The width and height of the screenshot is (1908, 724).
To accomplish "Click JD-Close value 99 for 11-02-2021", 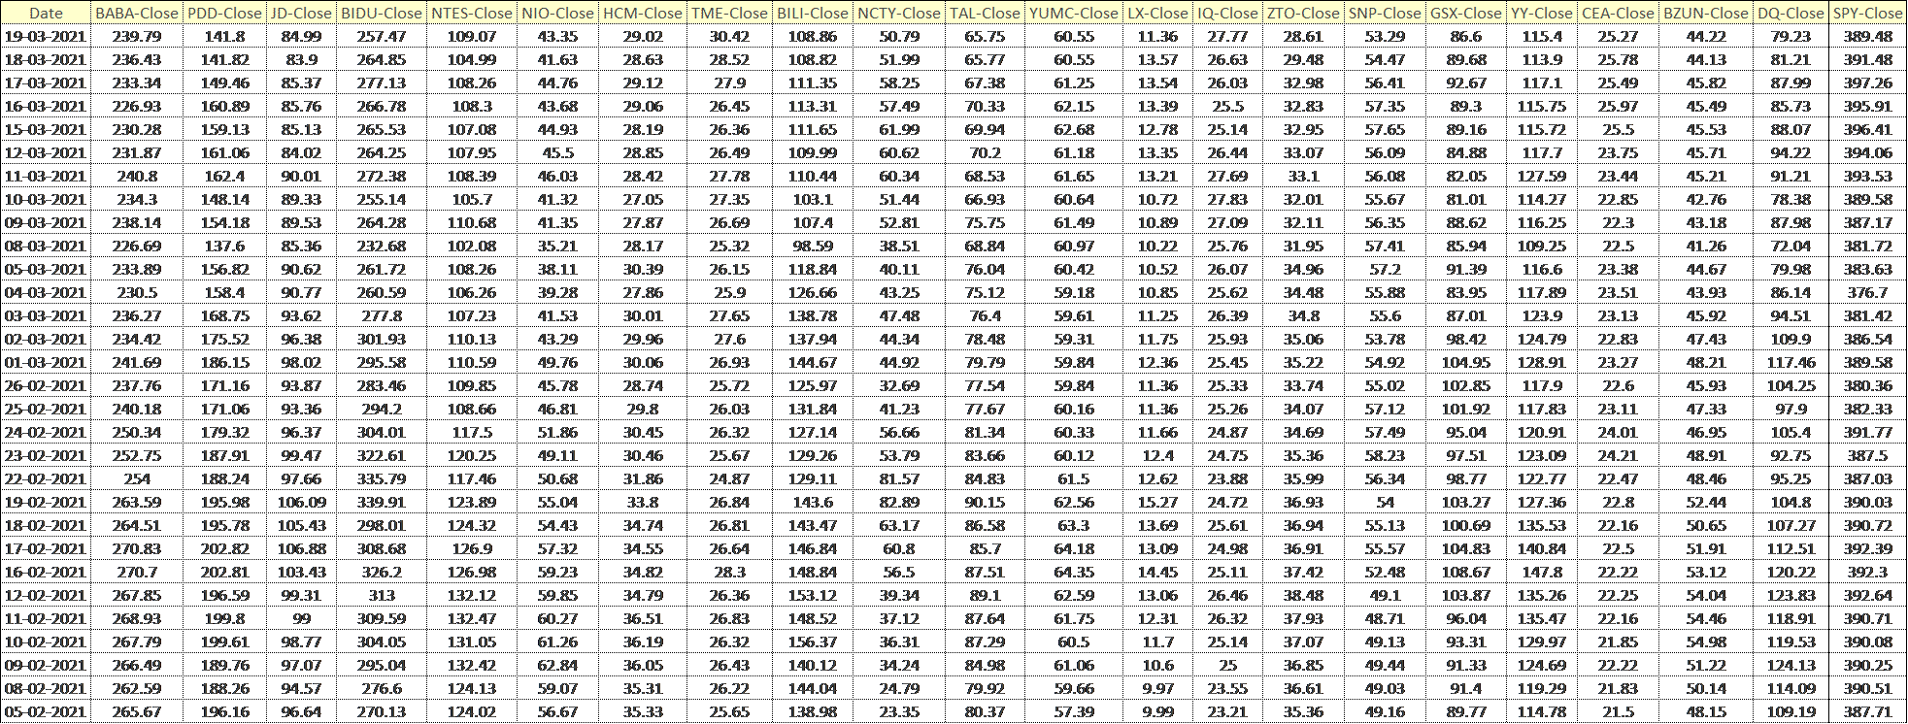I will tap(301, 618).
